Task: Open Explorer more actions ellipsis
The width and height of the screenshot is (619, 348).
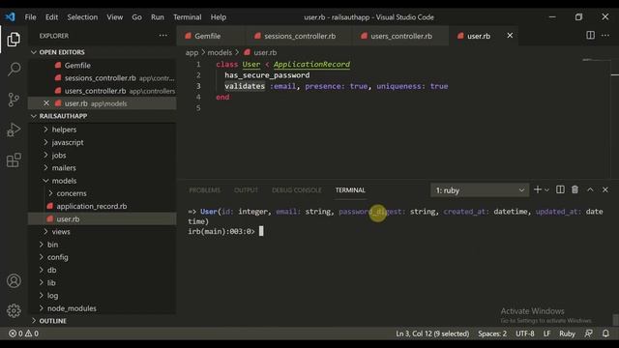Action: coord(163,36)
